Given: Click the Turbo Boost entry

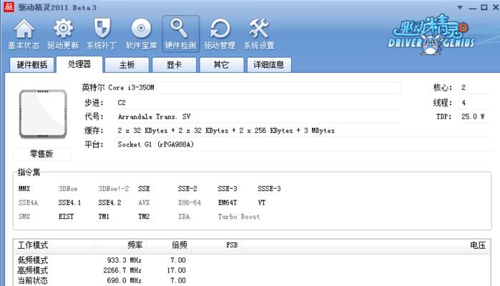Looking at the screenshot, I should 239,217.
